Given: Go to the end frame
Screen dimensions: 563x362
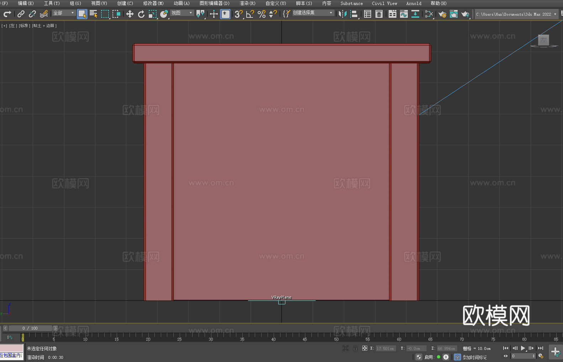Looking at the screenshot, I should [x=541, y=348].
